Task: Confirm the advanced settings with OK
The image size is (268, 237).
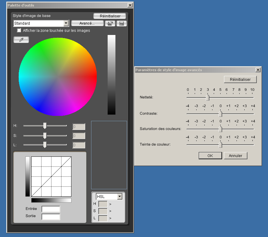Action: [210, 156]
